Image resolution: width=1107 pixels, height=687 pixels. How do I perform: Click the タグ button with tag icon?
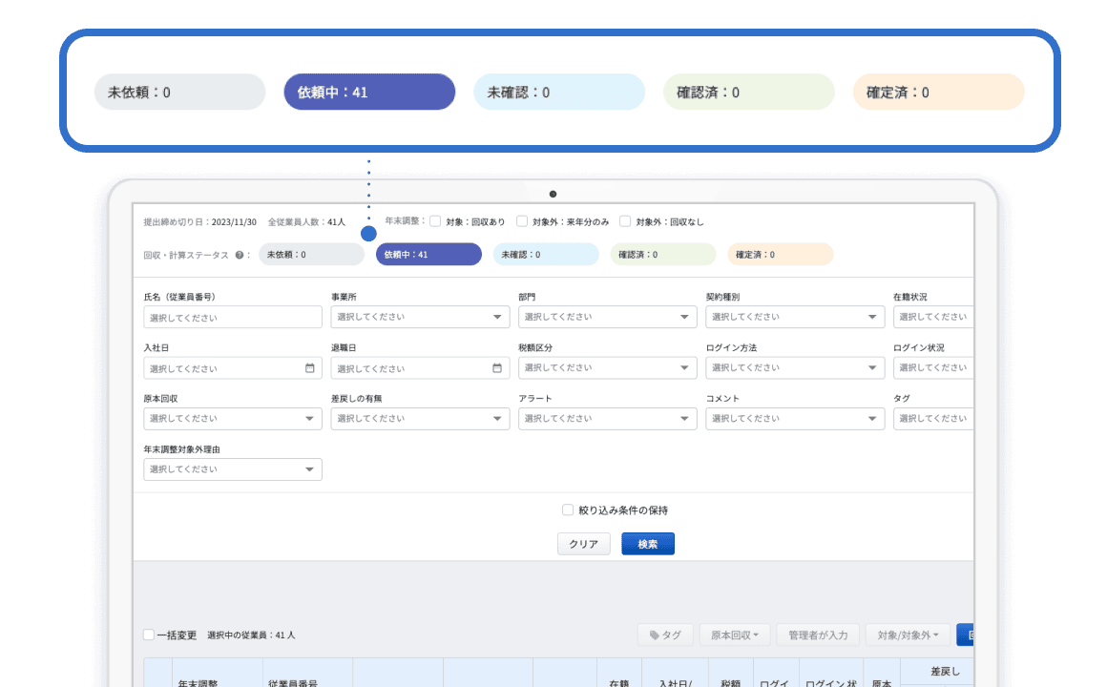point(665,635)
